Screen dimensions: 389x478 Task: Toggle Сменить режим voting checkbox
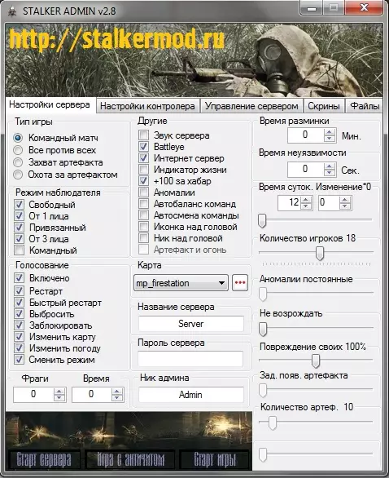coord(20,360)
